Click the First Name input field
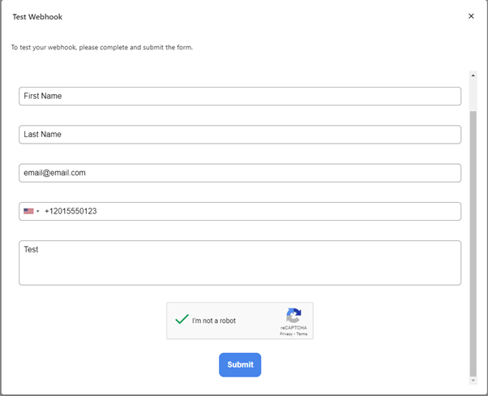 pyautogui.click(x=240, y=97)
